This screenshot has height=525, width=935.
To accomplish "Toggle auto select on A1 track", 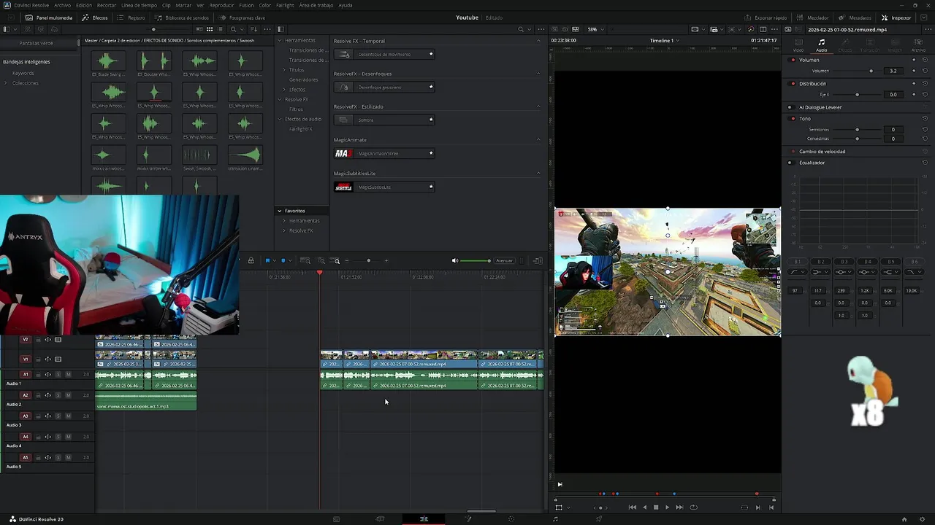I will tap(47, 374).
